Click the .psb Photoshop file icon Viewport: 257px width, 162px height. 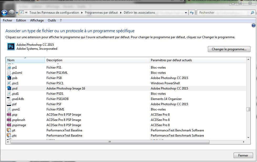pyautogui.click(x=9, y=78)
